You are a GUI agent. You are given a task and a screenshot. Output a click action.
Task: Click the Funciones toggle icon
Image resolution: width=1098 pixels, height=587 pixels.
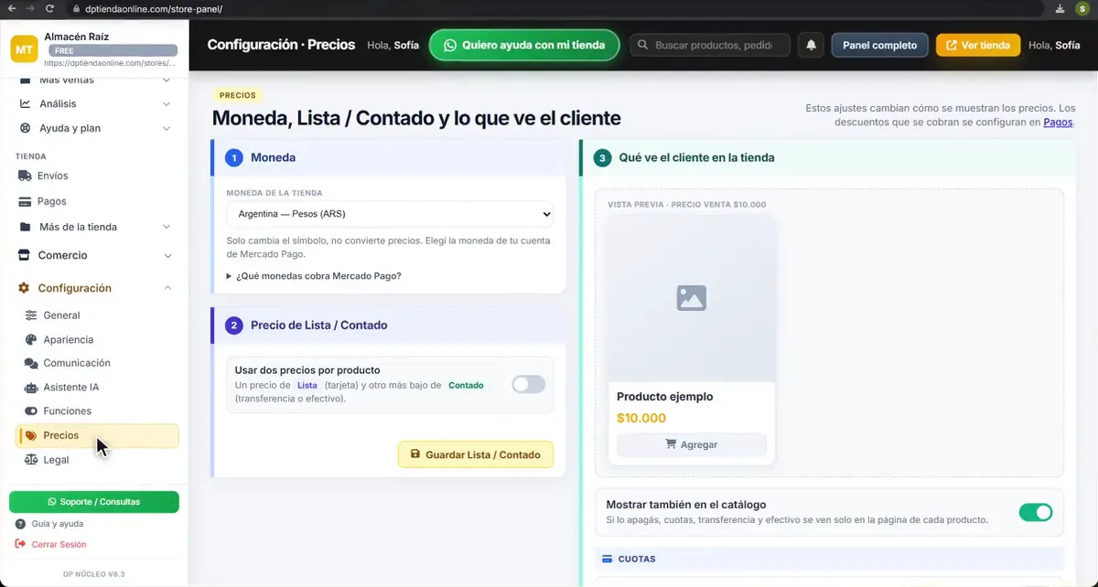tap(31, 411)
